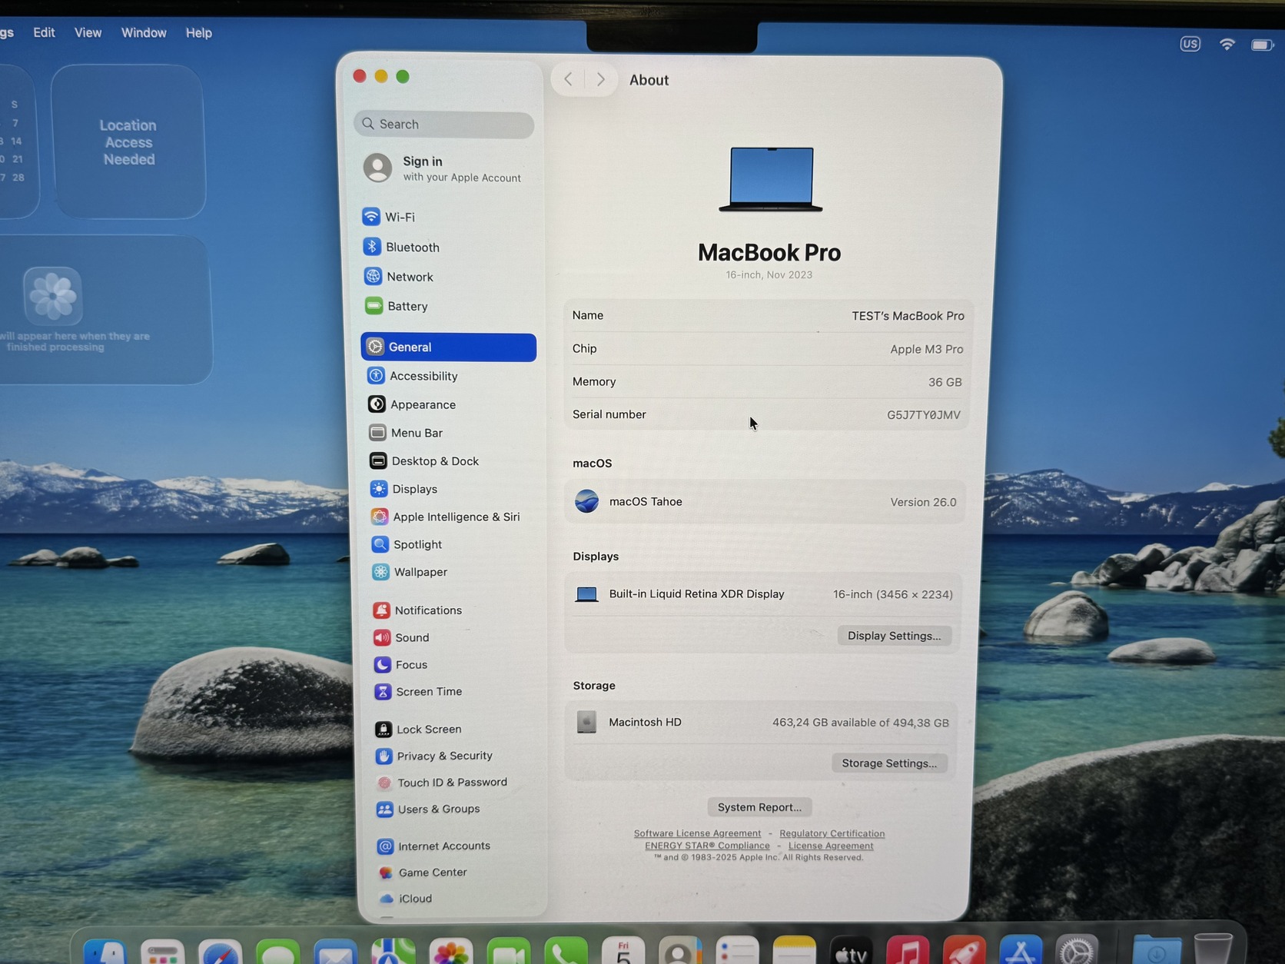Open the ENERGY STAR Compliance link
The height and width of the screenshot is (964, 1285).
tap(707, 846)
